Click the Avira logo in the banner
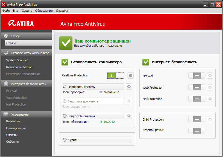223x157 pixels. 21,24
